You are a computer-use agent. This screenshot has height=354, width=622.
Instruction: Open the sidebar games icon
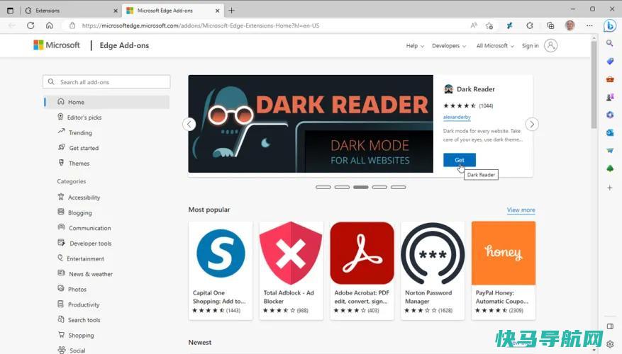click(x=610, y=96)
